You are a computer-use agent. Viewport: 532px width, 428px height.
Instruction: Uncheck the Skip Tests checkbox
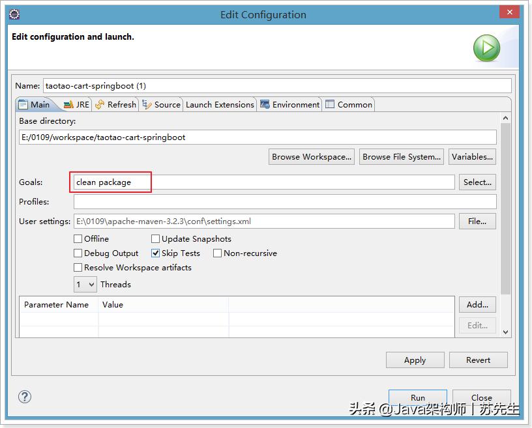click(x=155, y=253)
